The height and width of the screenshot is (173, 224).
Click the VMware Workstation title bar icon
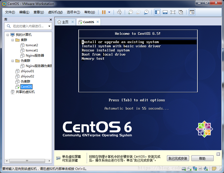tap(4, 4)
